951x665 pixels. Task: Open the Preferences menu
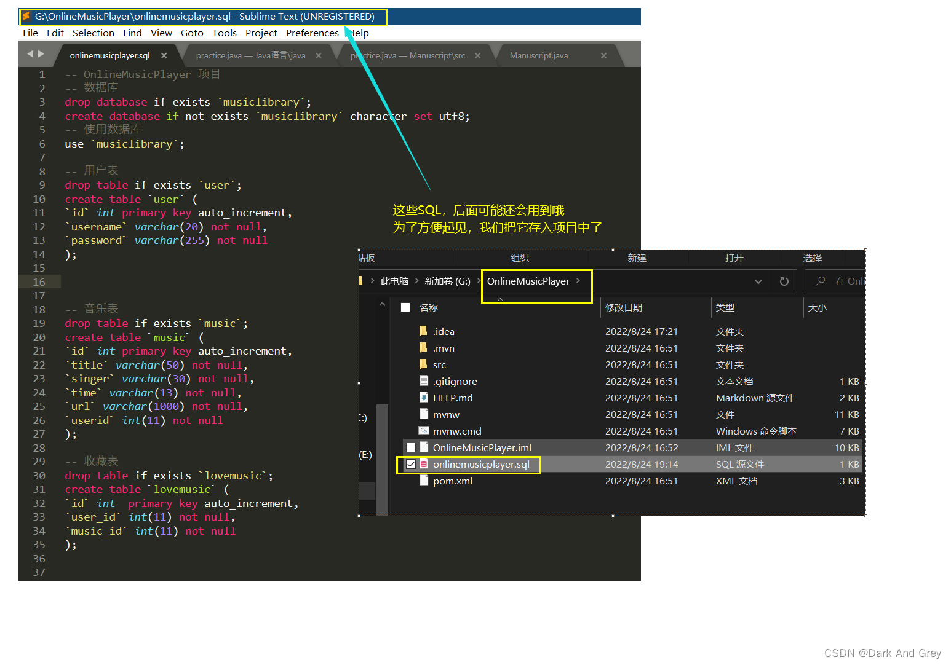(x=312, y=33)
